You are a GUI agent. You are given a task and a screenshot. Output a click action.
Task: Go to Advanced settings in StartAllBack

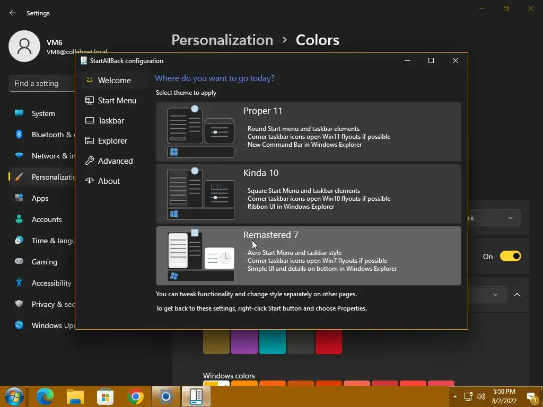pos(114,161)
